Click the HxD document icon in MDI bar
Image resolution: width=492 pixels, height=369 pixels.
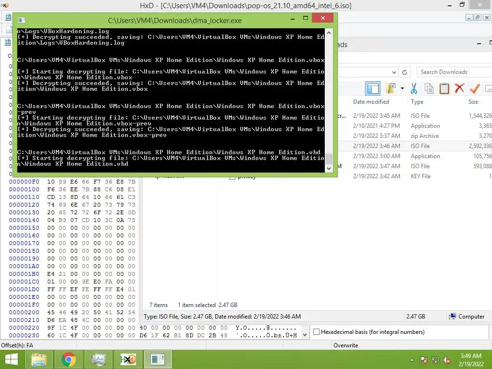click(8, 17)
